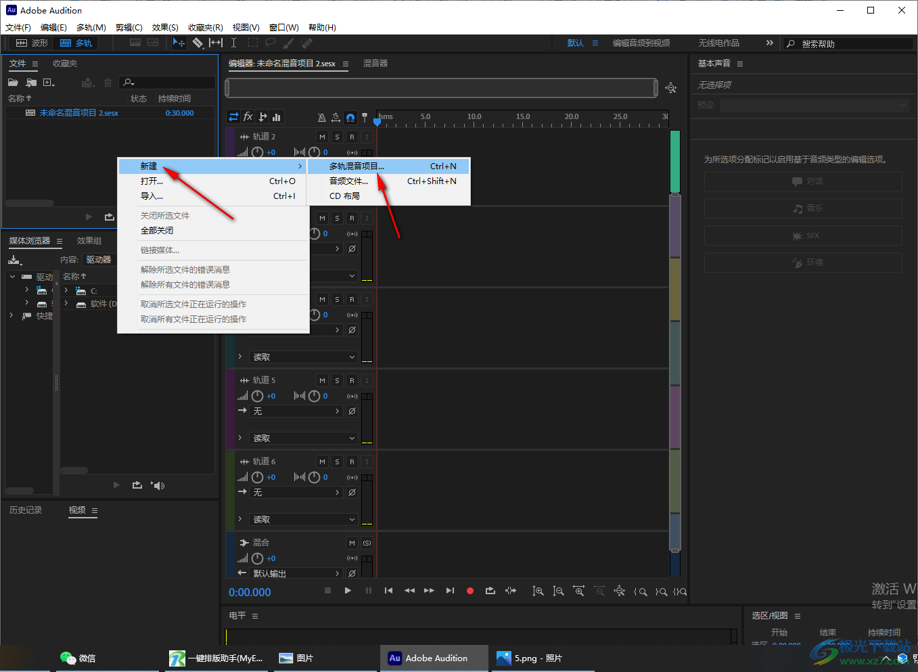Solo track 轨道 6
The width and height of the screenshot is (918, 672).
(x=337, y=462)
